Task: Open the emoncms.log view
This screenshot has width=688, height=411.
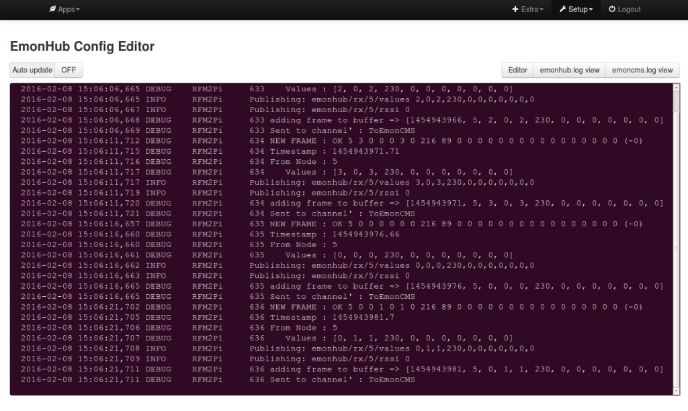Action: coord(642,70)
